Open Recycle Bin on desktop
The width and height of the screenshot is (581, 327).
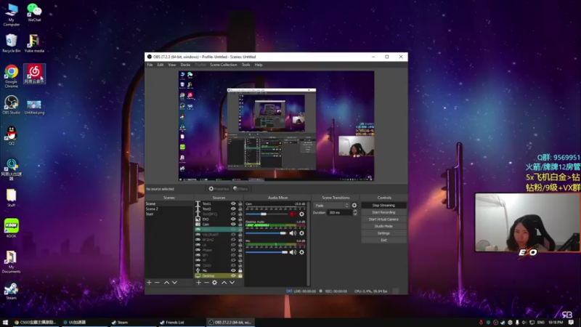click(x=11, y=43)
